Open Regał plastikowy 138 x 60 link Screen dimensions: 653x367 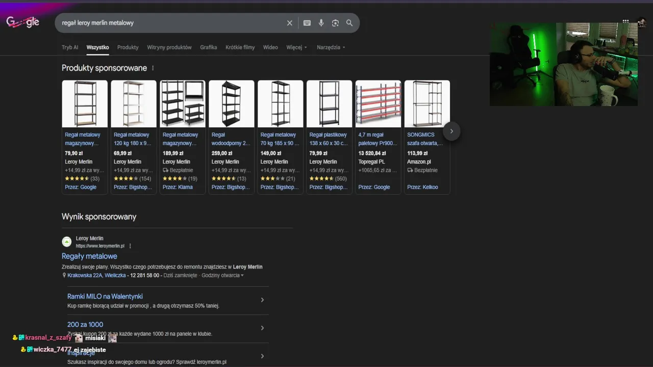coord(329,139)
